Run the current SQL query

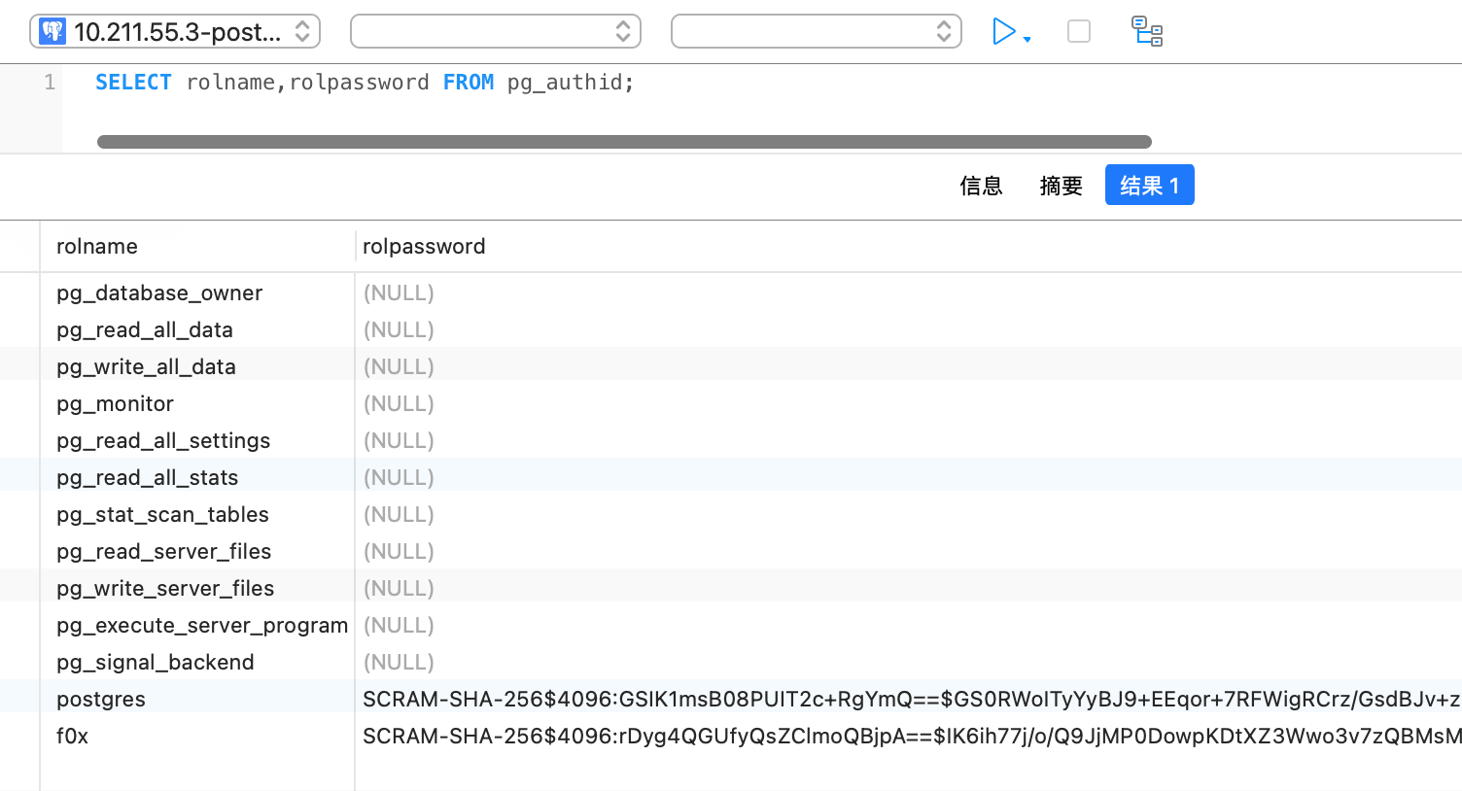[1005, 30]
